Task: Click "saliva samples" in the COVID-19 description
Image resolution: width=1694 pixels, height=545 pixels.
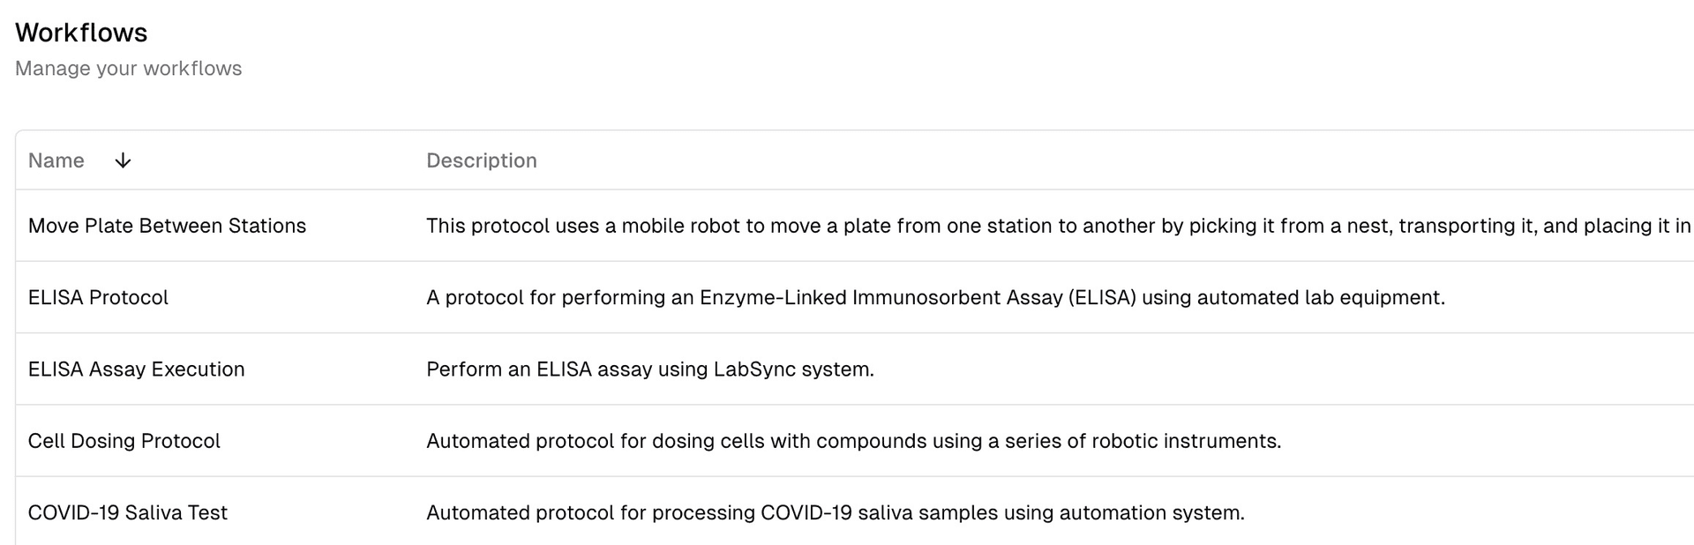Action: (927, 512)
